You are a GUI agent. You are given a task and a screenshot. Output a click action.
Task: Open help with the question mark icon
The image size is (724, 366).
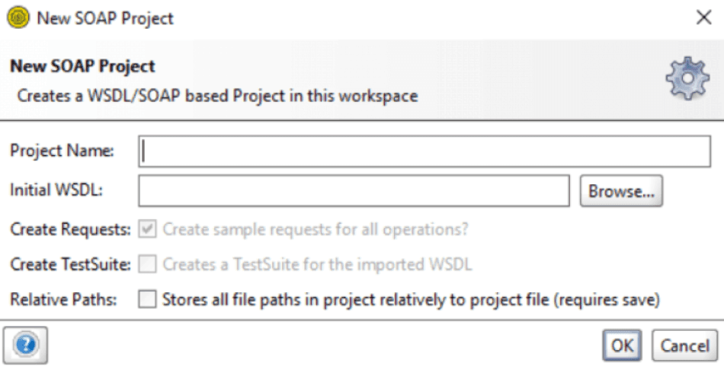click(26, 345)
